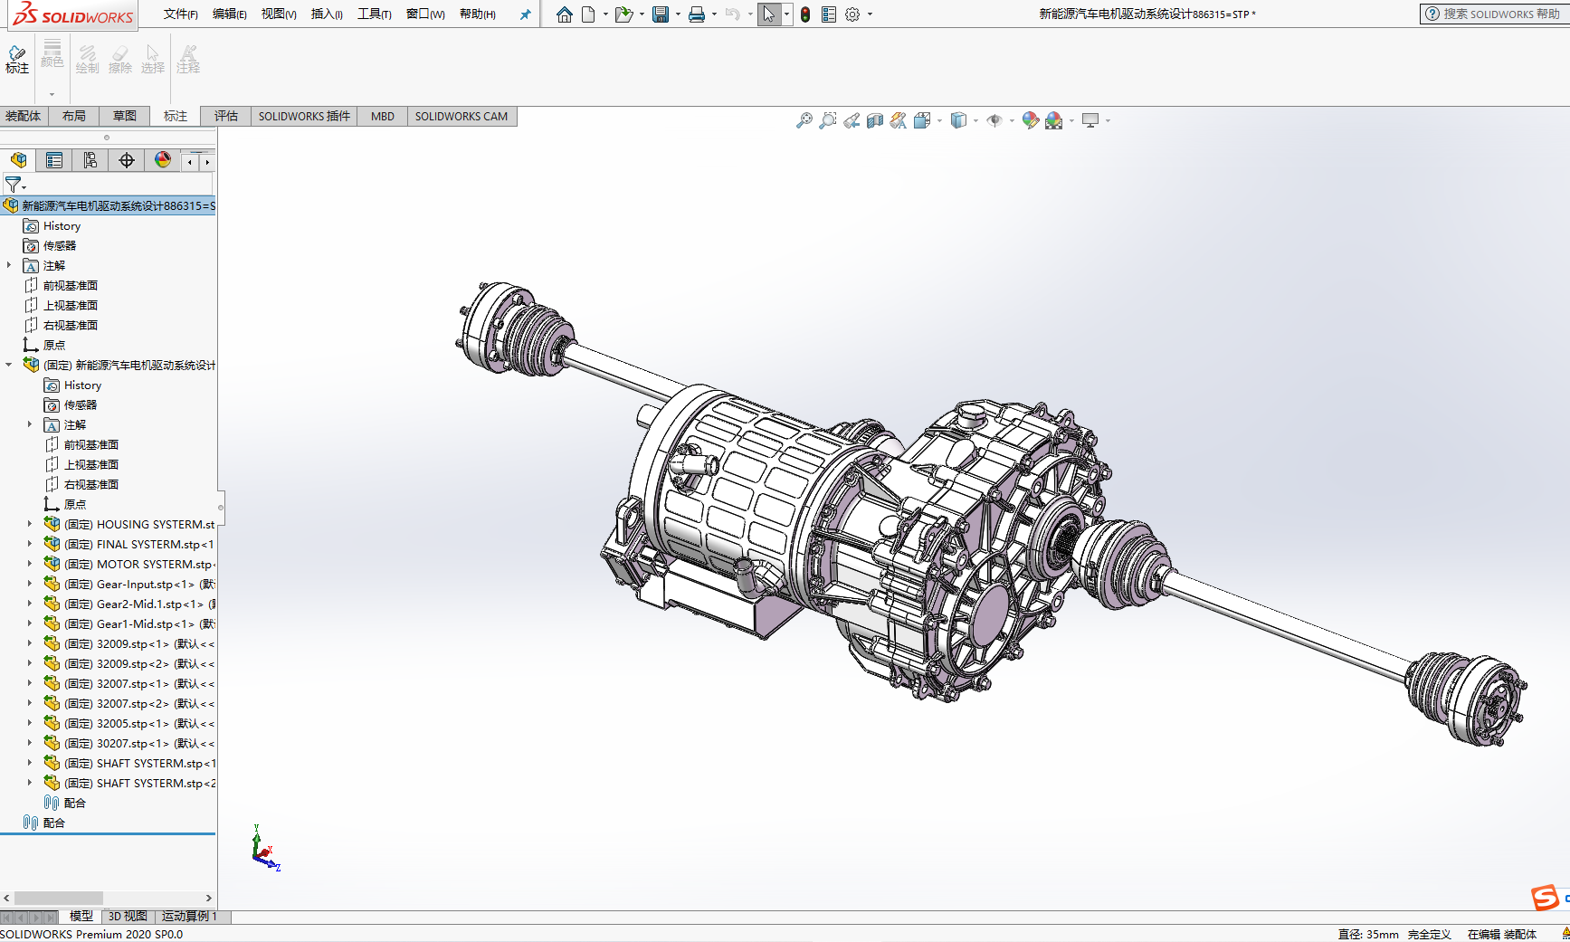1570x942 pixels.
Task: Expand HOUSING SYSTERM component node
Action: (30, 524)
